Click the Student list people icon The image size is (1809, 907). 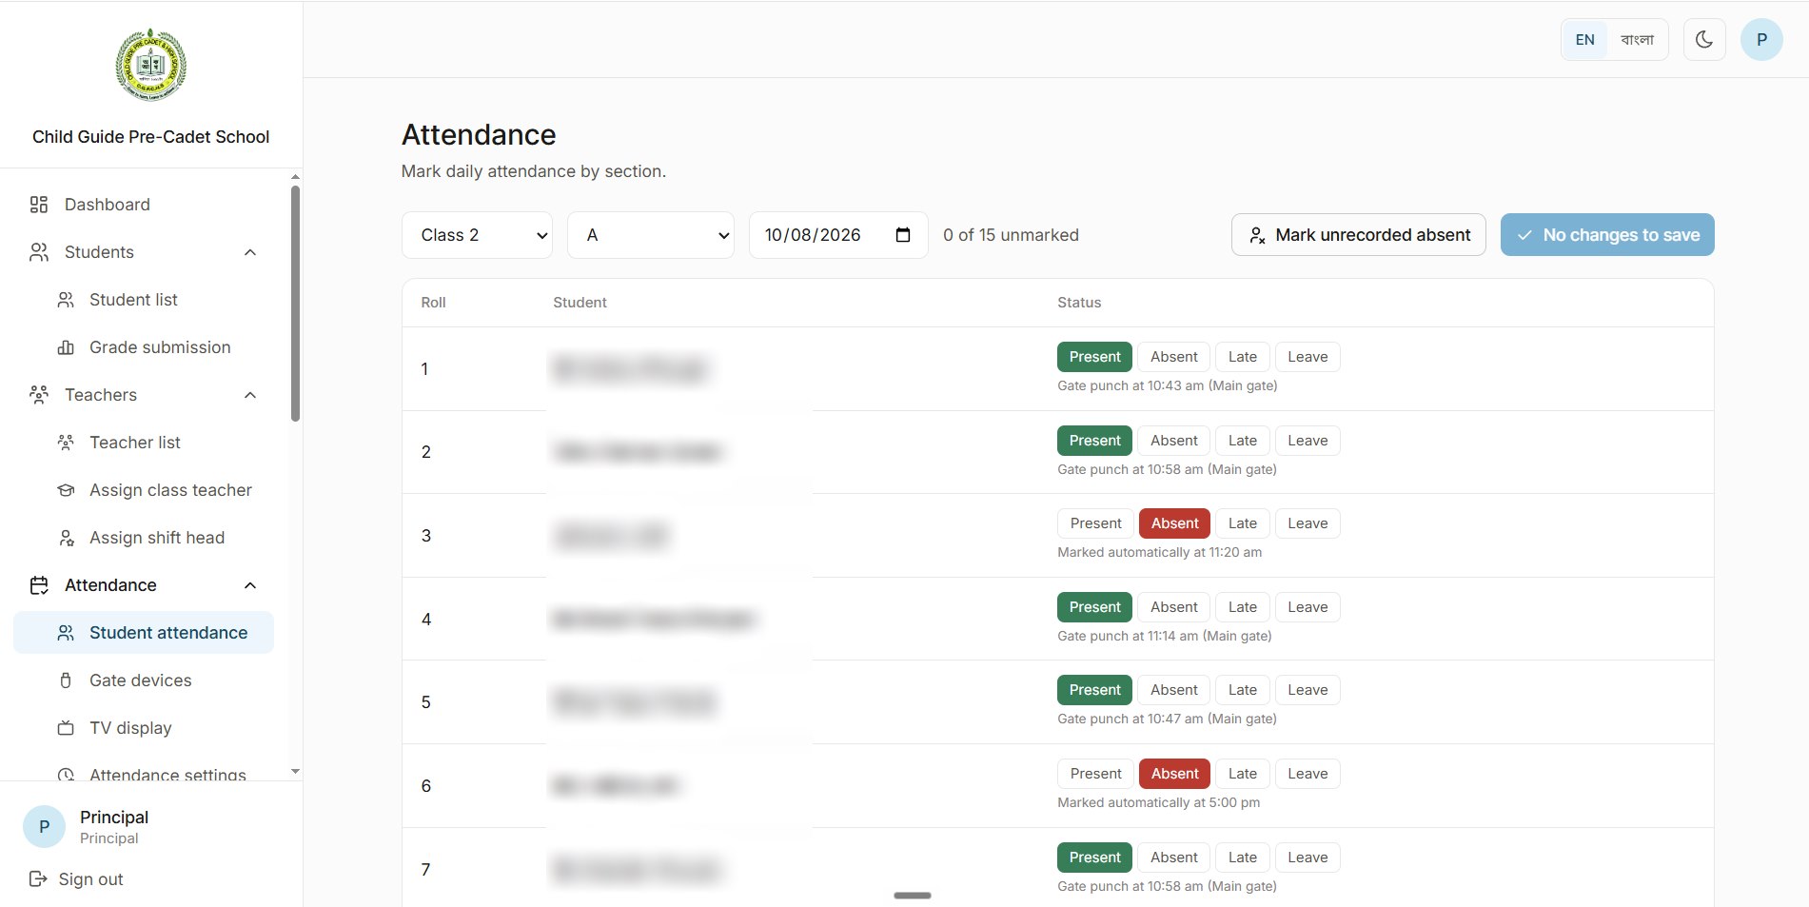[x=66, y=300]
